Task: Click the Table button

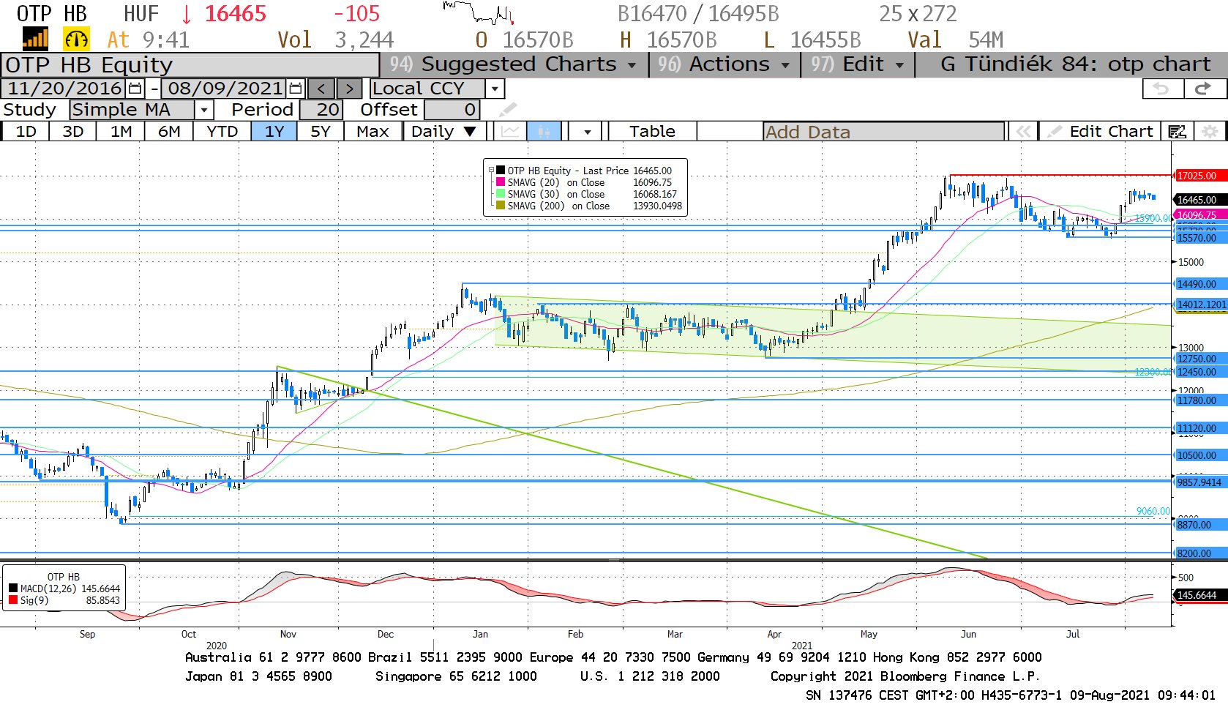Action: [652, 132]
